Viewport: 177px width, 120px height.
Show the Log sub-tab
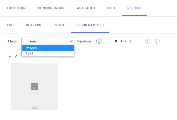tap(10, 25)
